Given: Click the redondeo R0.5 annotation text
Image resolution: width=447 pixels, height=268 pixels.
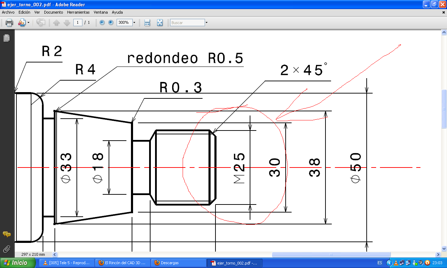Looking at the screenshot, I should point(185,58).
